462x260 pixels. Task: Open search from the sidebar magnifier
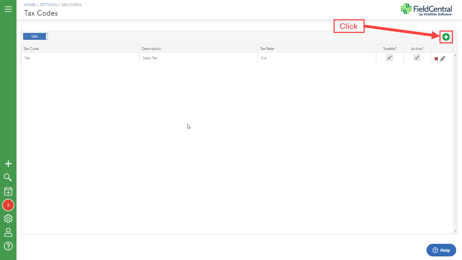coord(8,177)
